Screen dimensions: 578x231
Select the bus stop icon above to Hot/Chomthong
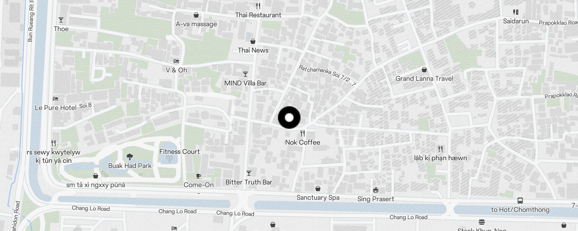coord(520,200)
